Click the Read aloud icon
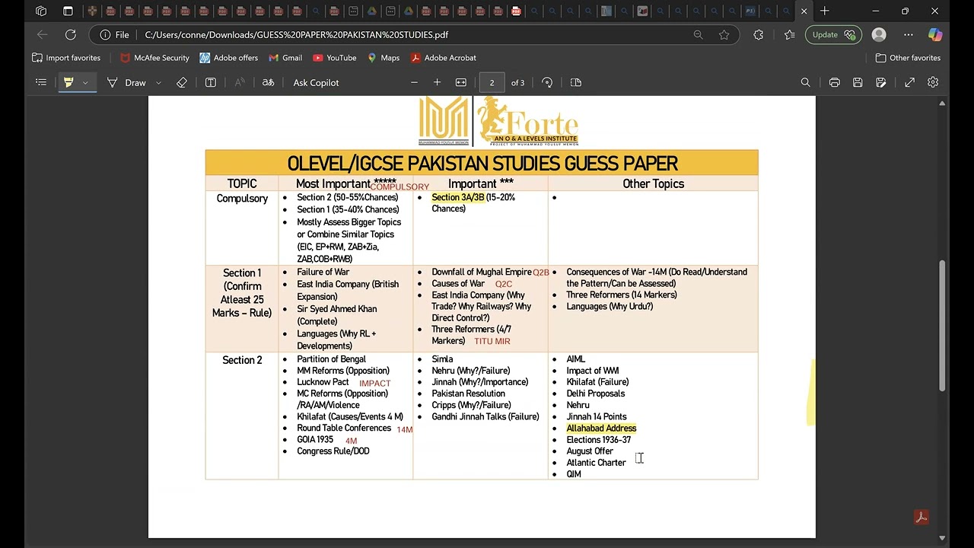Image resolution: width=974 pixels, height=548 pixels. click(240, 82)
